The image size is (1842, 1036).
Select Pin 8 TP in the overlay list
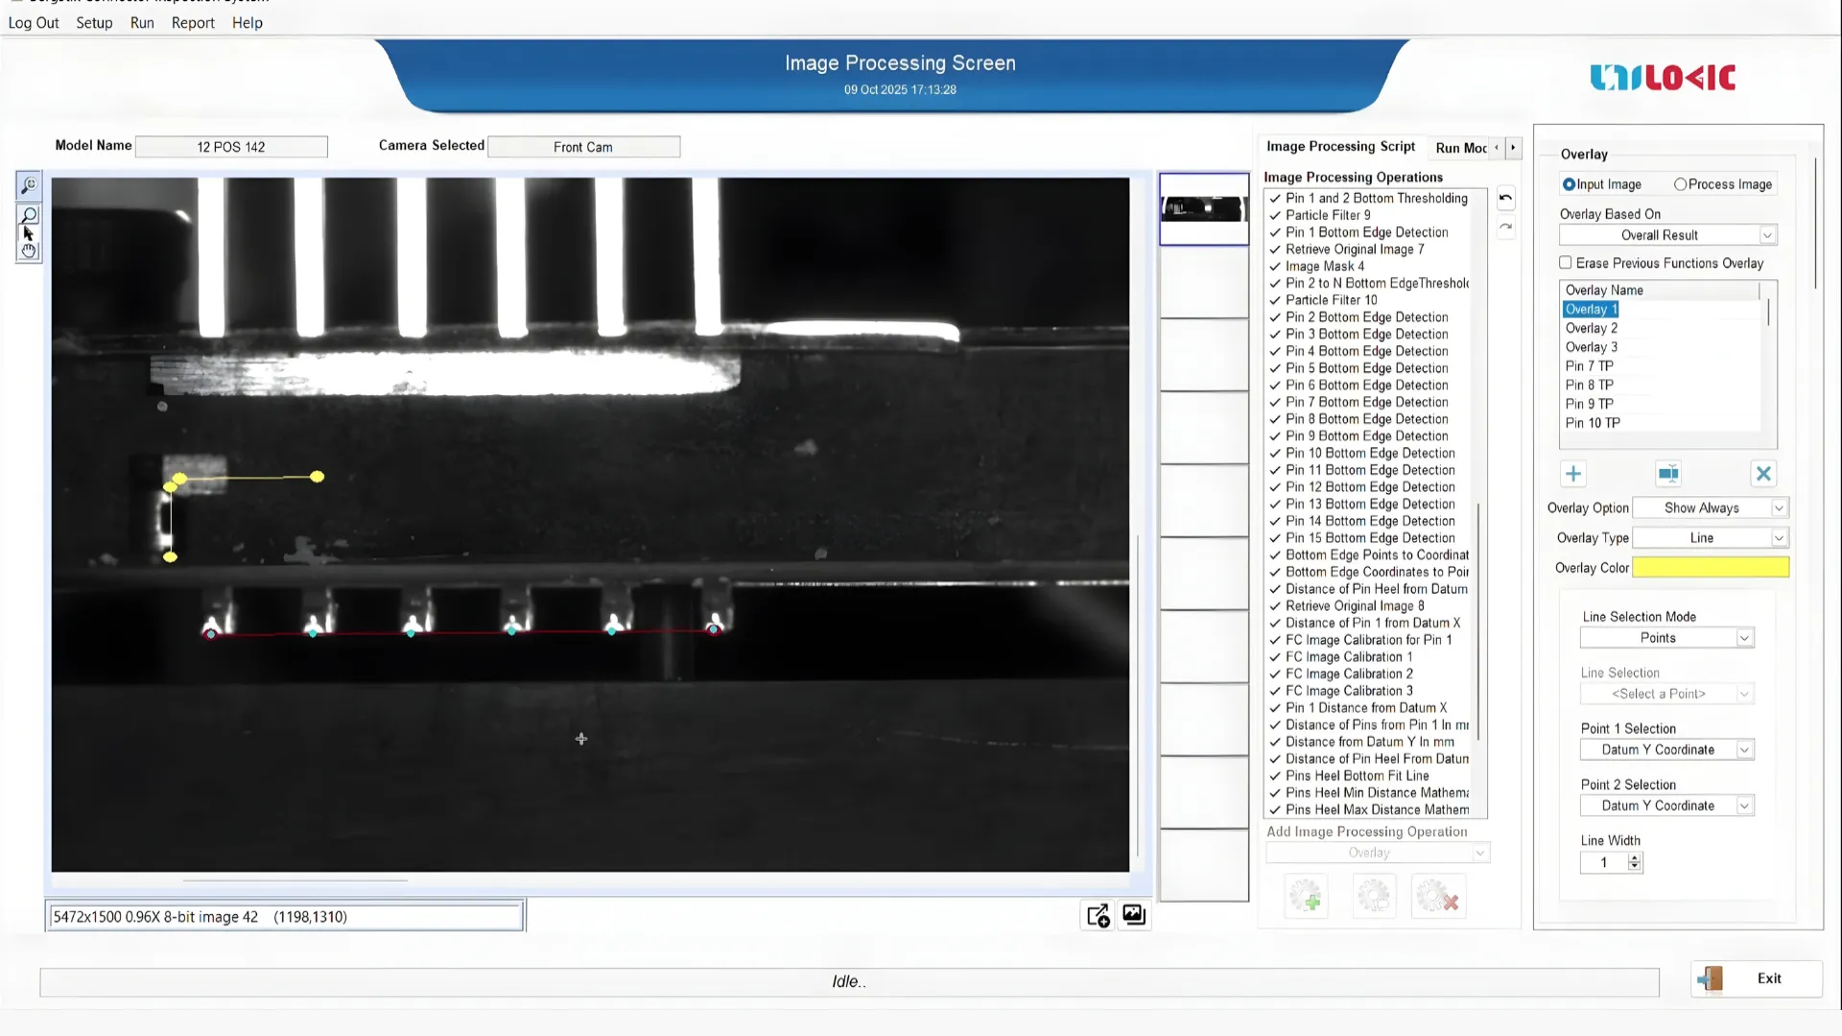click(1590, 385)
